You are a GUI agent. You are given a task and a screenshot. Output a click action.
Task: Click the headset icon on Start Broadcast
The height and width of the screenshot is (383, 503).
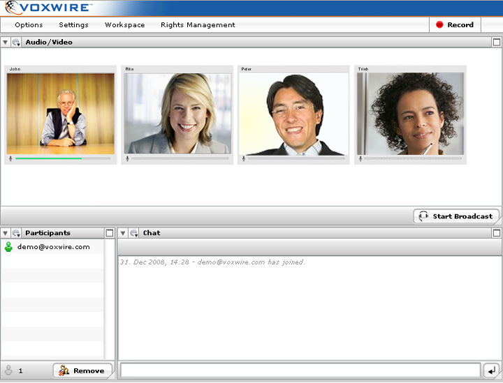pyautogui.click(x=423, y=216)
